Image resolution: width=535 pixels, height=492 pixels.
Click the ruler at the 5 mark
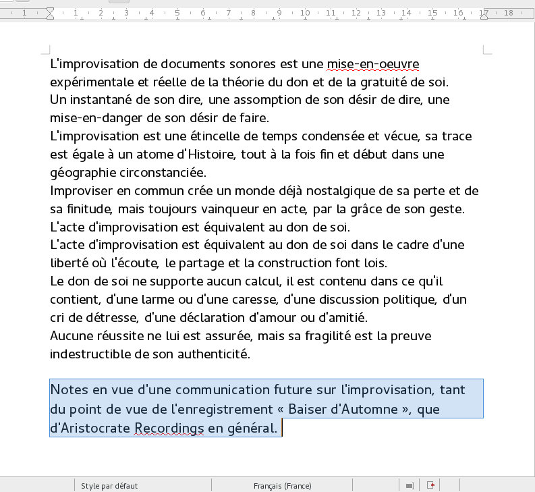click(x=177, y=13)
